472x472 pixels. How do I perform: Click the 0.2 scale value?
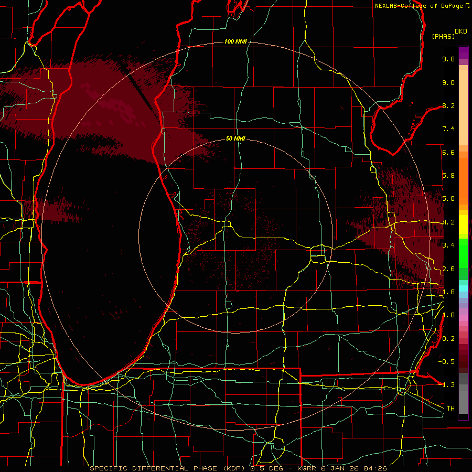click(x=448, y=338)
